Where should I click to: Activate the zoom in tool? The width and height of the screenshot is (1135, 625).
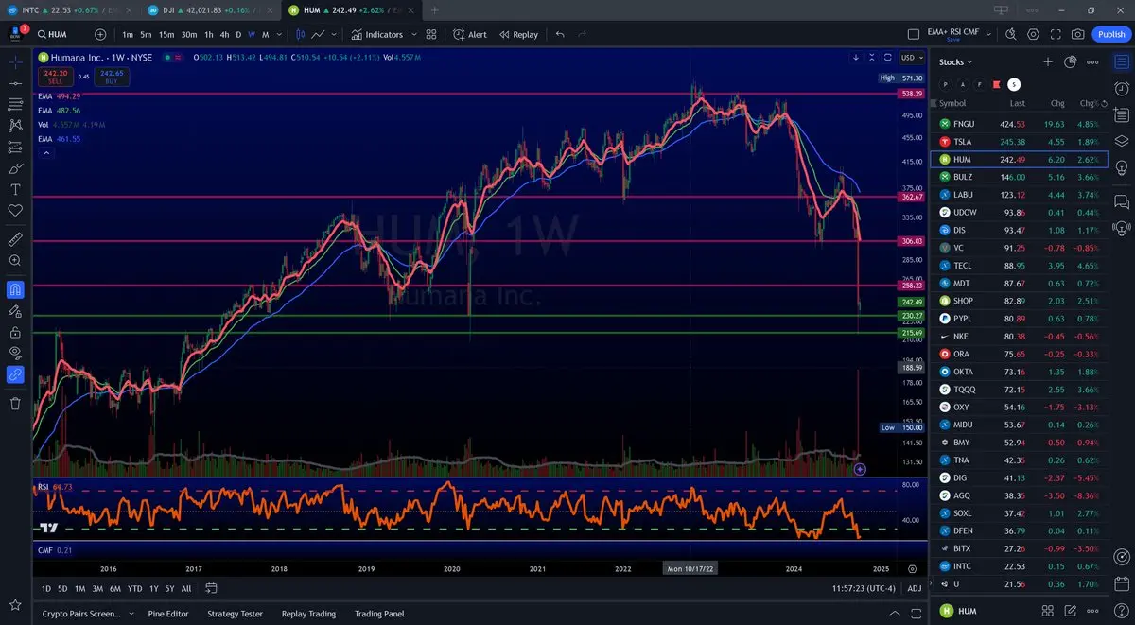pos(15,260)
